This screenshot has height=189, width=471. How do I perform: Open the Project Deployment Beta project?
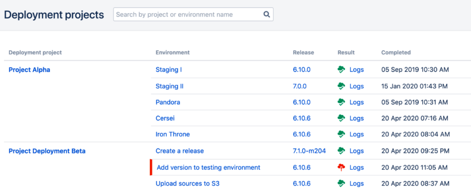(47, 151)
